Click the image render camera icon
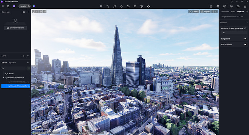 [x=231, y=6]
